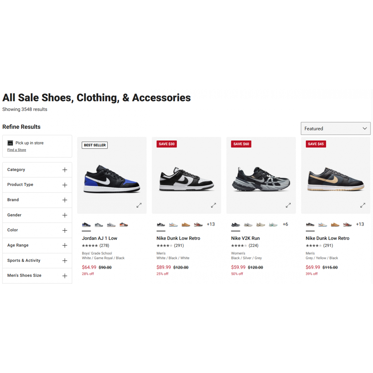
Task: Click the store icon beside Pick up in store
Action: coord(10,143)
